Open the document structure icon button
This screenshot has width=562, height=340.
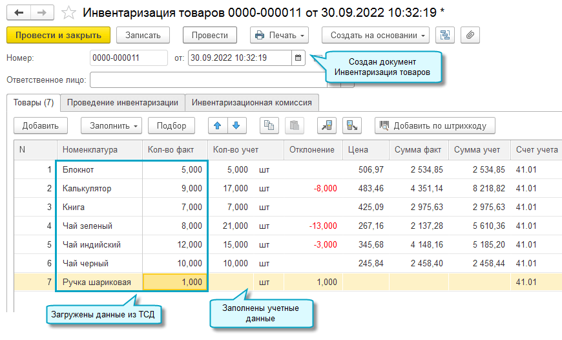pos(444,35)
